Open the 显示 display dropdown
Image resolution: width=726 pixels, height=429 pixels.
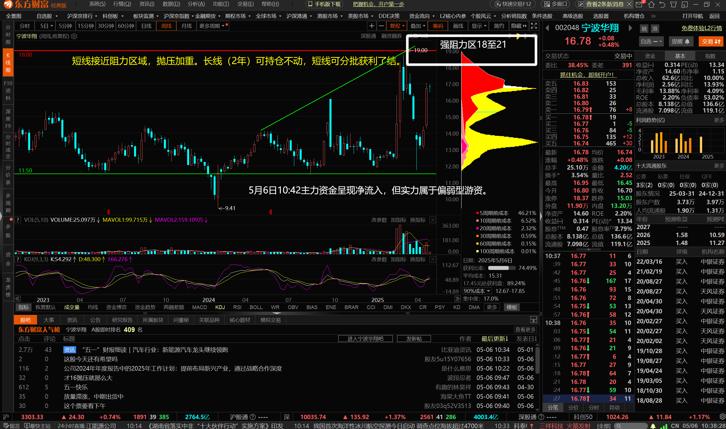coord(479,26)
